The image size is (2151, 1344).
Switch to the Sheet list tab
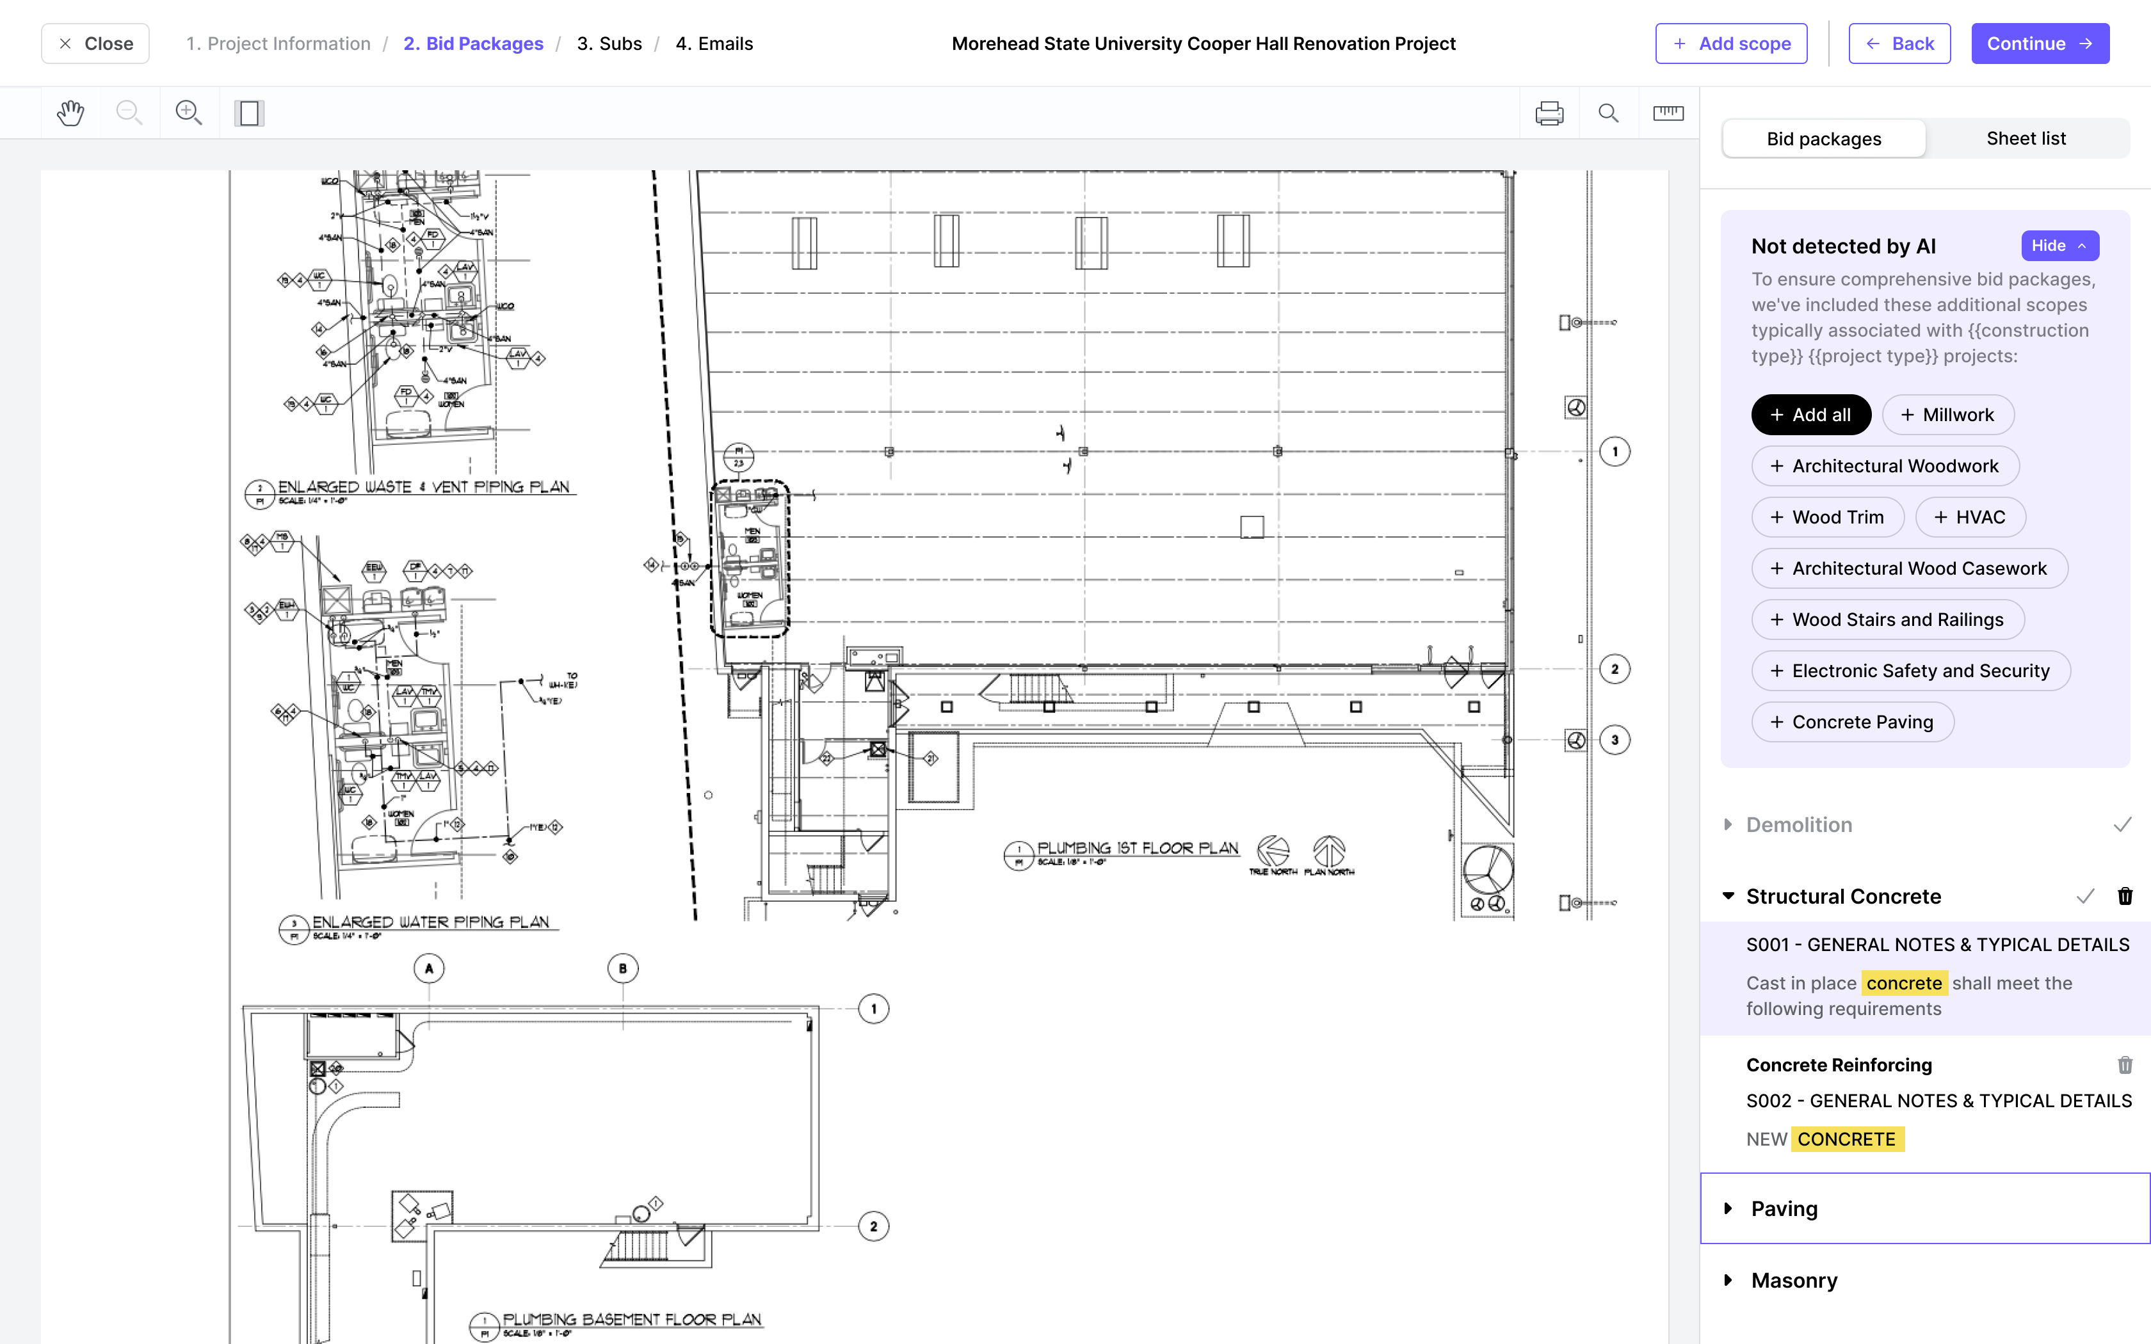tap(2026, 139)
